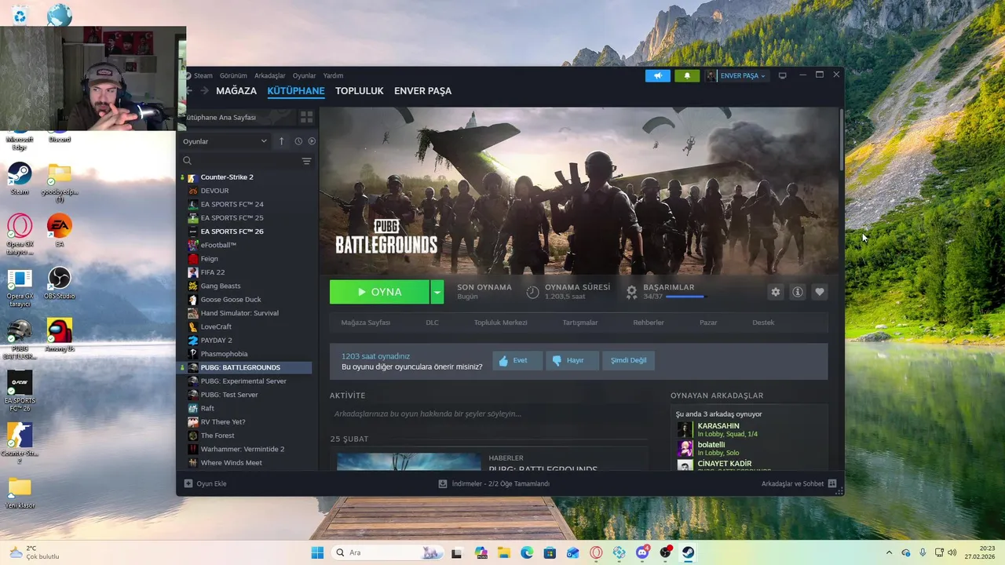The image size is (1005, 565).
Task: Click Şimdi Değil button
Action: pyautogui.click(x=629, y=360)
